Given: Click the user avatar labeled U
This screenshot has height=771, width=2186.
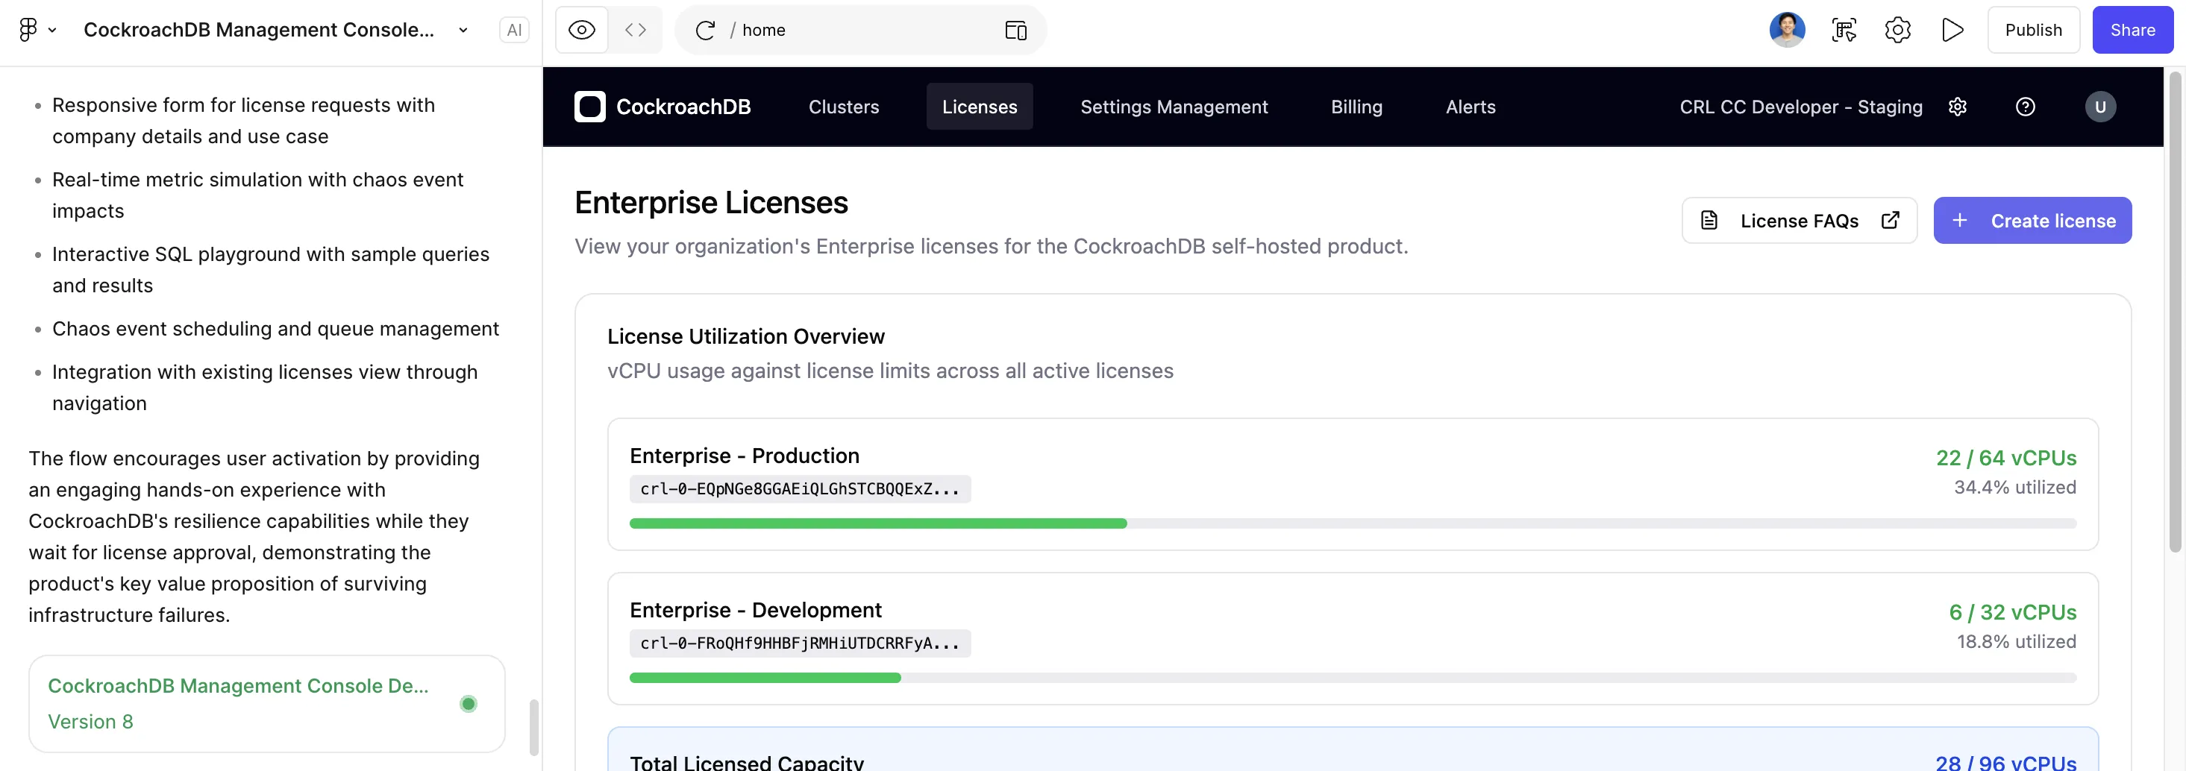Looking at the screenshot, I should coord(2099,107).
